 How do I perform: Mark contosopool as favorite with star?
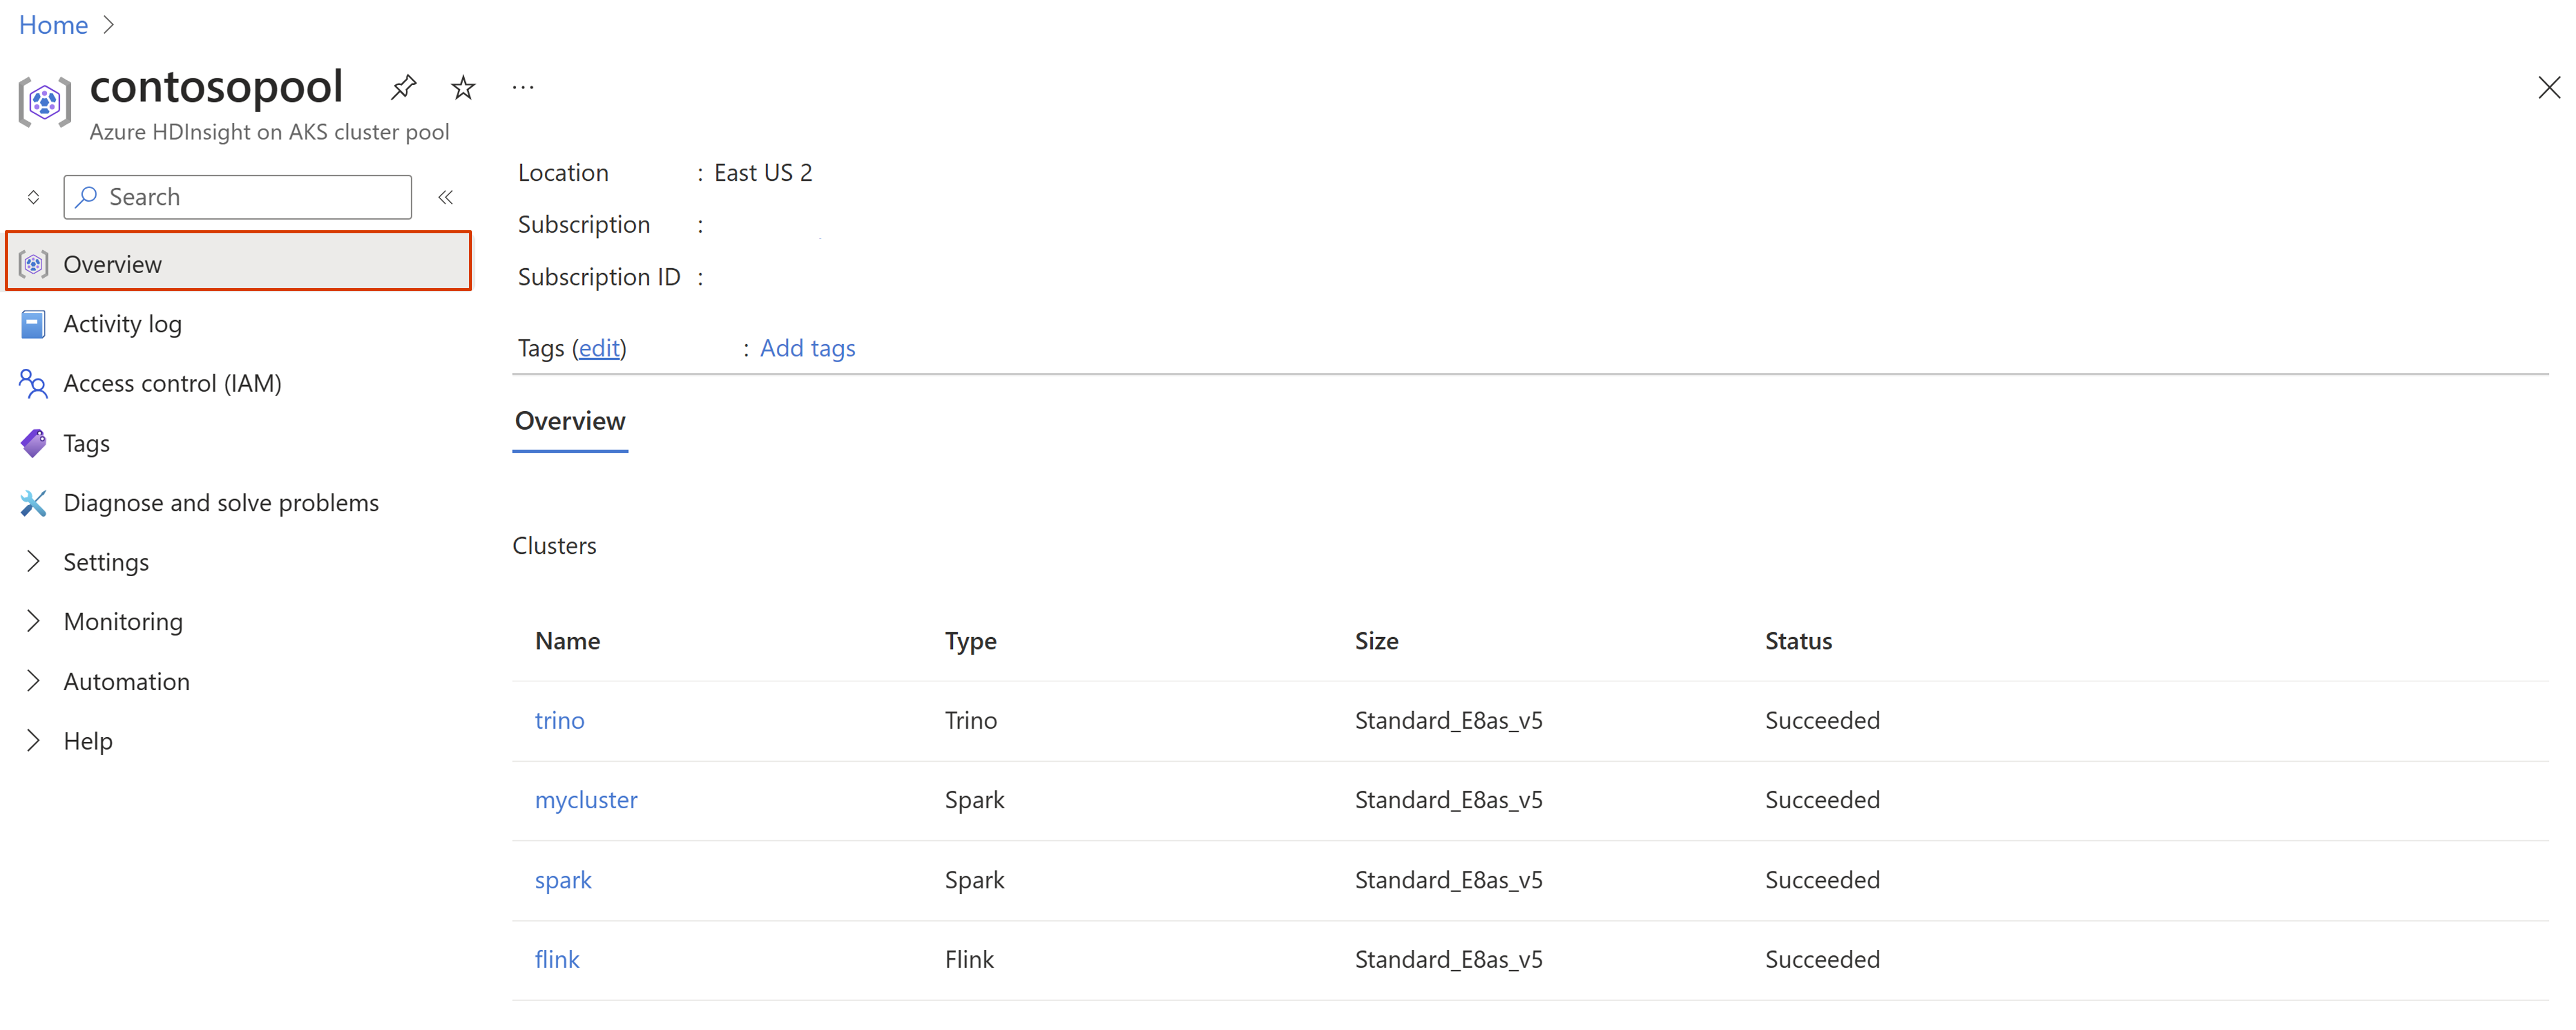[463, 88]
